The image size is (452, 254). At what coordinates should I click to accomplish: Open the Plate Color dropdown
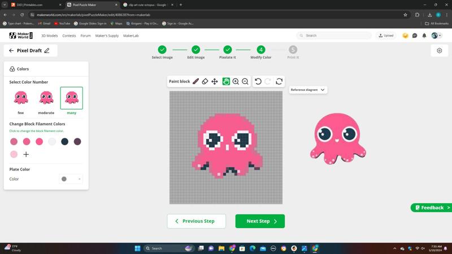71,179
